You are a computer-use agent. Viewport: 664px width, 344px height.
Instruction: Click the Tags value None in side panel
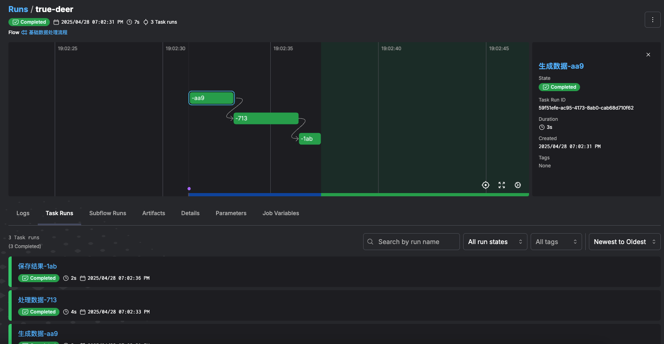(545, 166)
